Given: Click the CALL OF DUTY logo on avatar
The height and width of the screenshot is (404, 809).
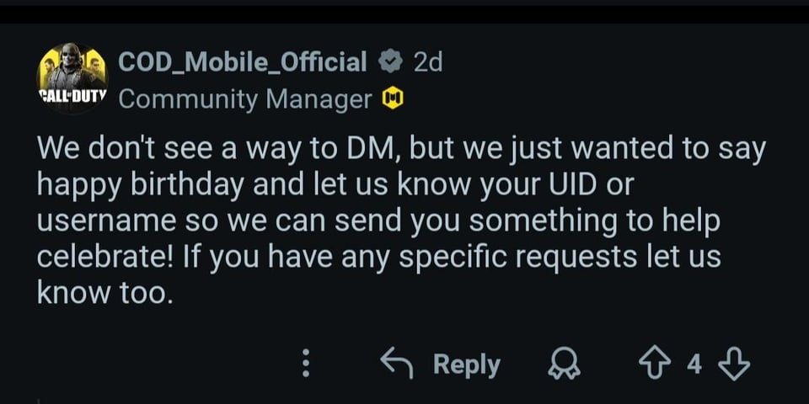Looking at the screenshot, I should point(72,96).
